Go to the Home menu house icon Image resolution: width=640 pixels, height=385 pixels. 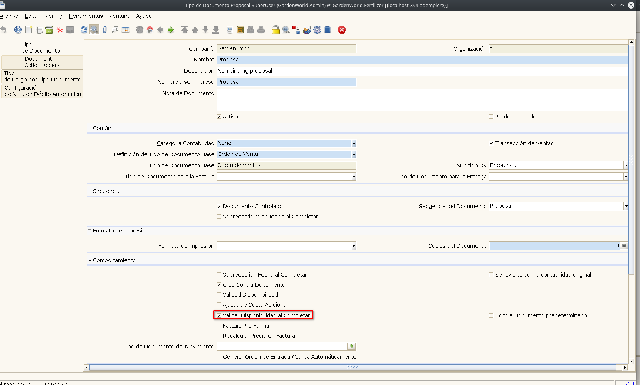pos(150,30)
